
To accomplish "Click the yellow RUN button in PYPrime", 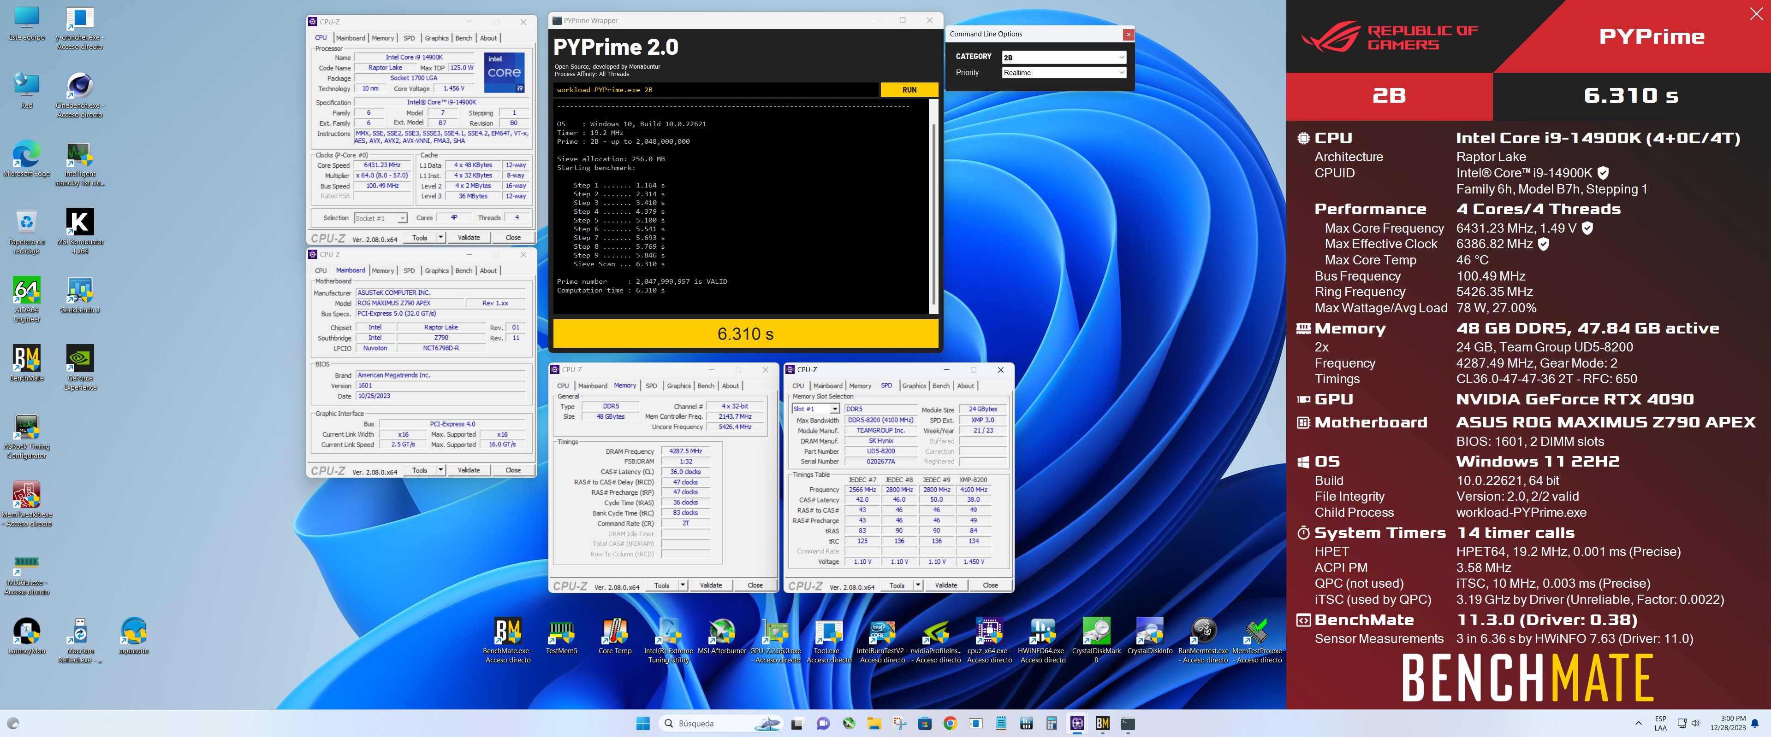I will tap(909, 90).
